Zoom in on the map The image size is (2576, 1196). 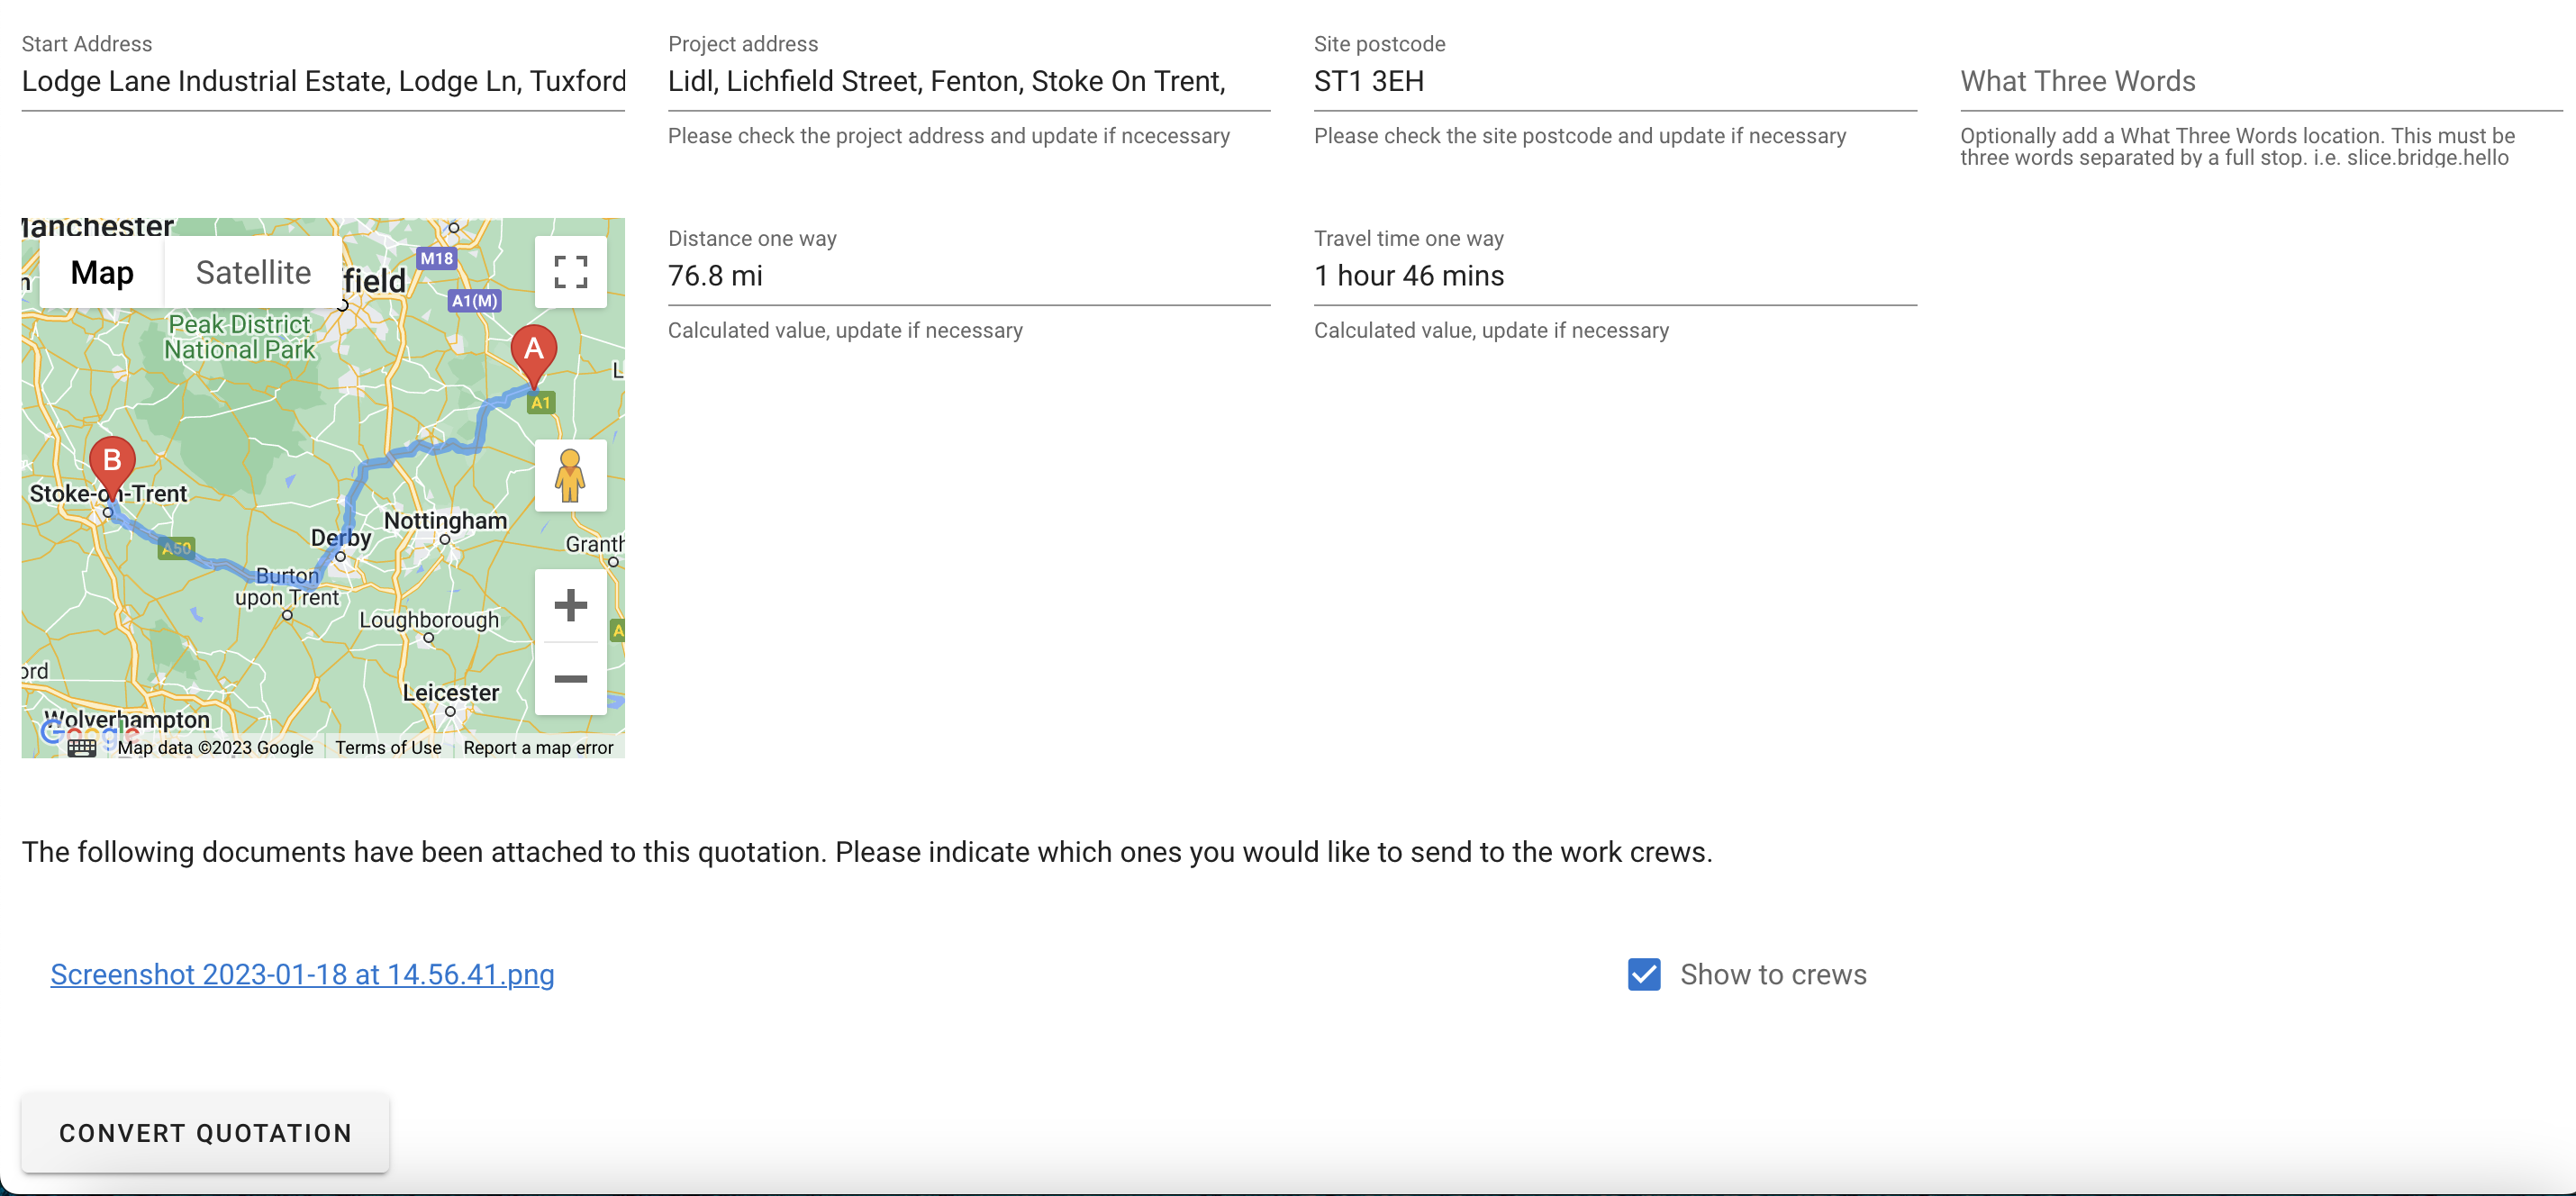[570, 605]
